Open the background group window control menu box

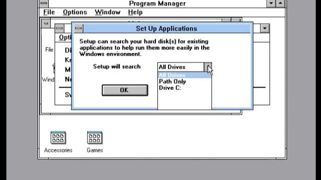point(46,23)
